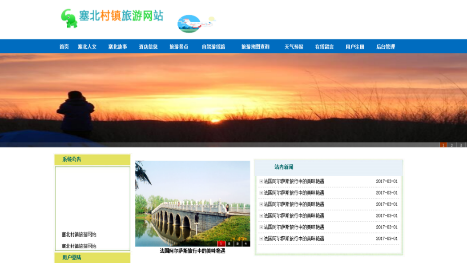Open first news item in 站内新闻 list
This screenshot has height=263, width=467.
click(x=294, y=181)
